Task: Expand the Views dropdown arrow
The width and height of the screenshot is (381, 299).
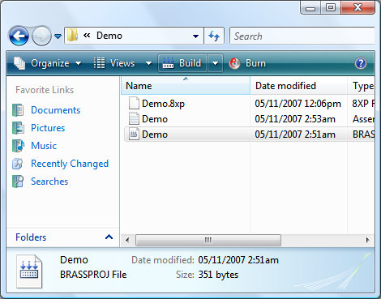Action: pos(148,63)
